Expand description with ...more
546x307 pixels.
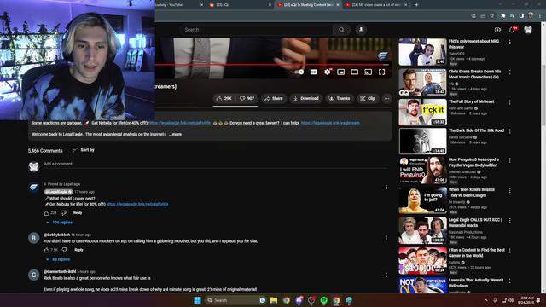click(x=176, y=135)
